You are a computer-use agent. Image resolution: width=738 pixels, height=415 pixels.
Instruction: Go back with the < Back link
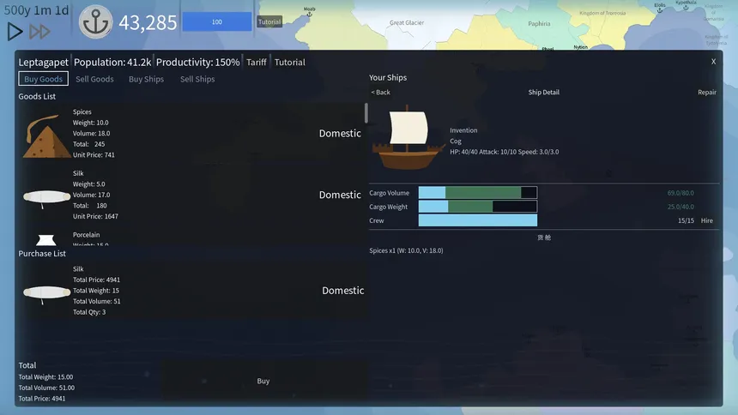point(380,93)
